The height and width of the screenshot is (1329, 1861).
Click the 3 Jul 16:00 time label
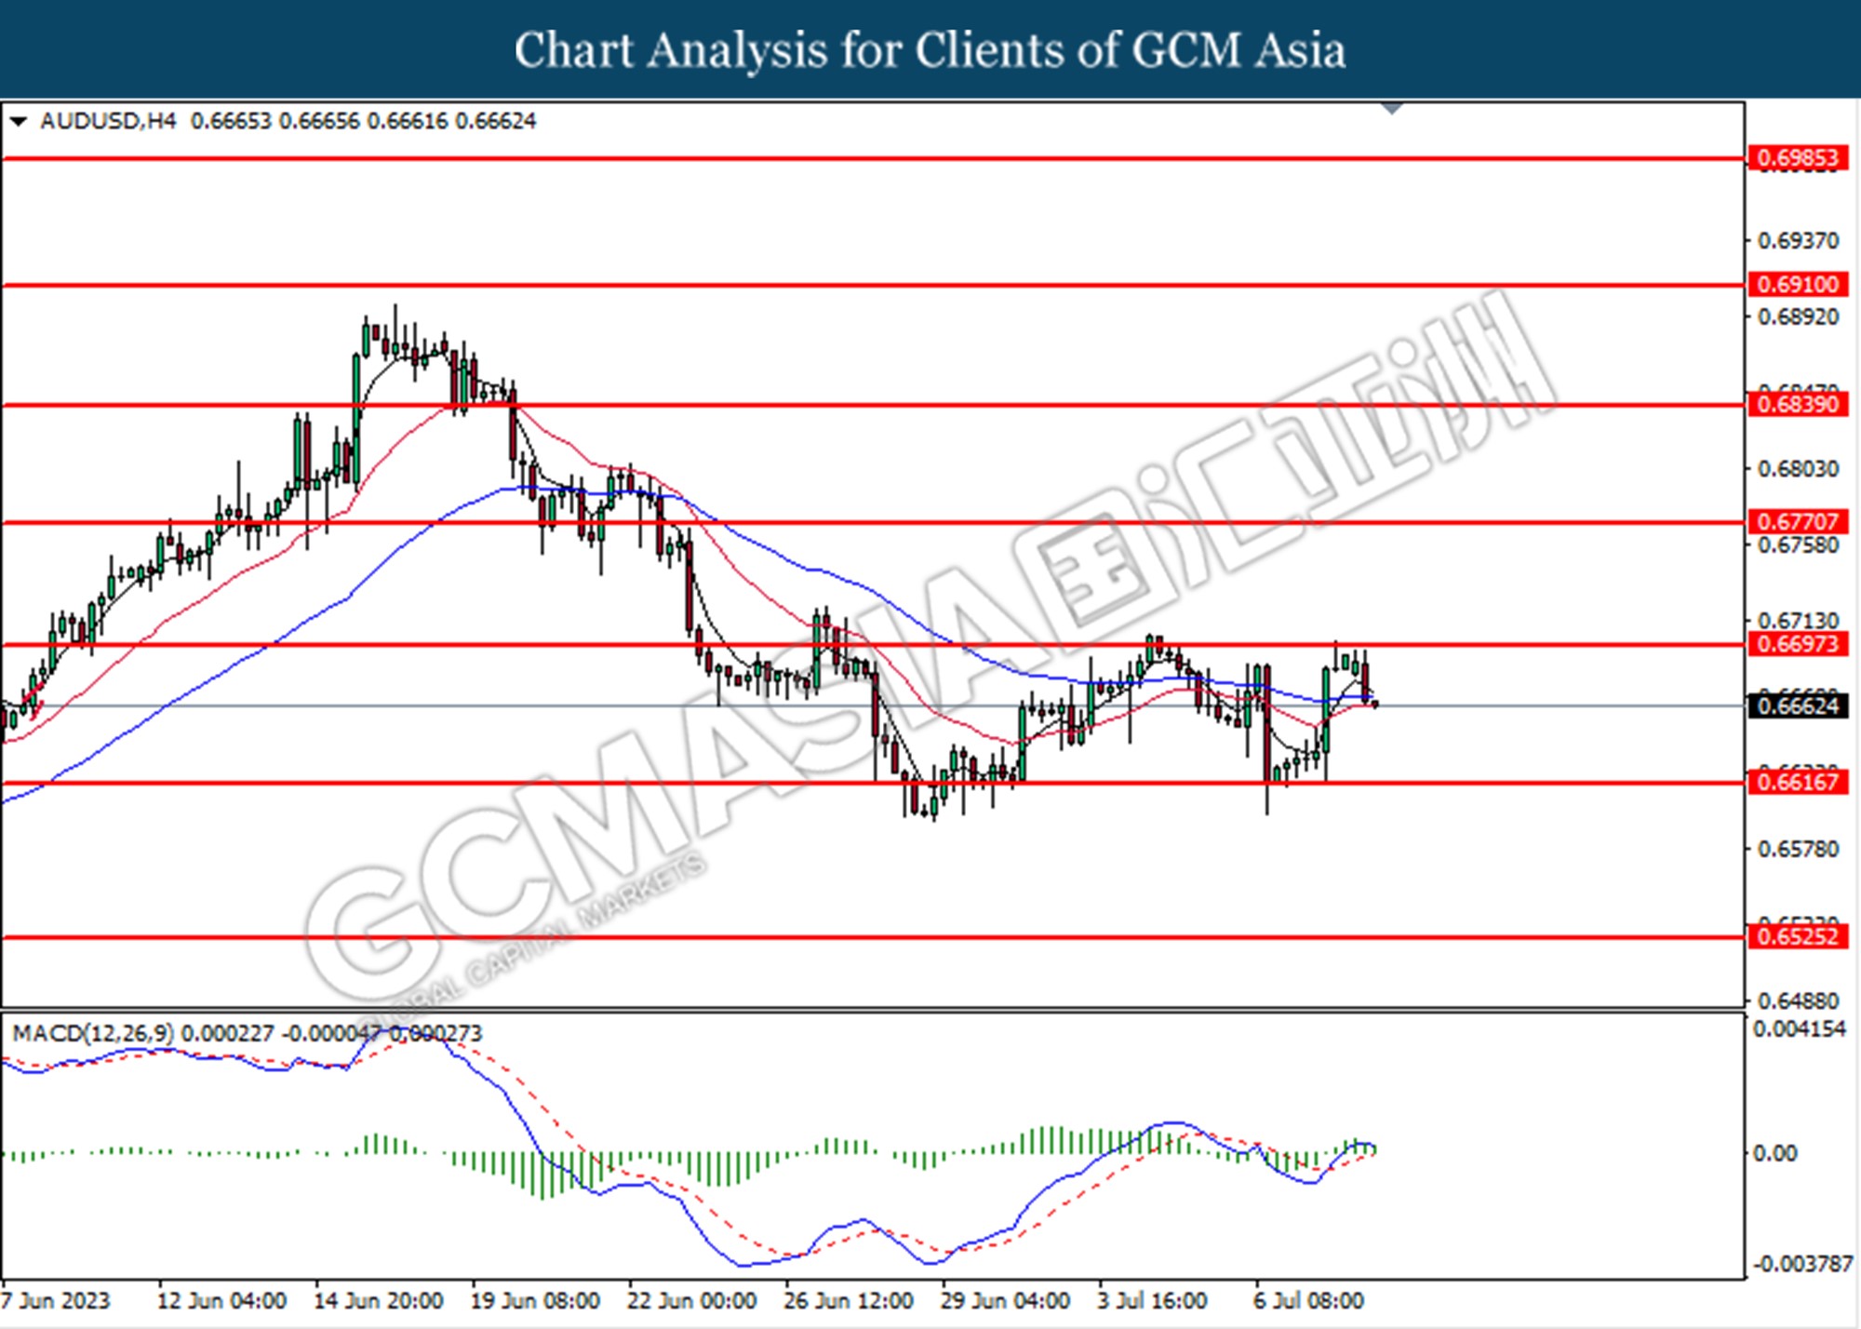pyautogui.click(x=1152, y=1300)
